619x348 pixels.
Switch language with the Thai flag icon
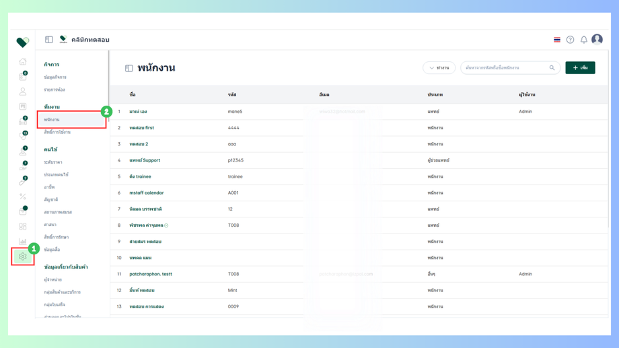[x=557, y=40]
